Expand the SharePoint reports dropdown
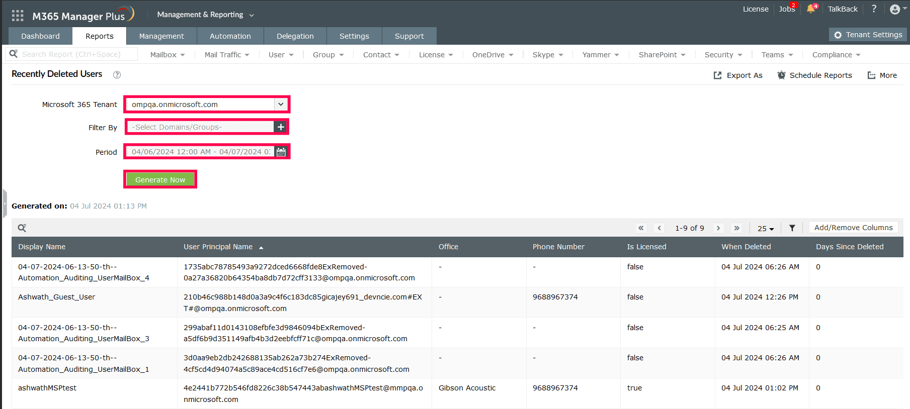The height and width of the screenshot is (409, 910). tap(661, 55)
